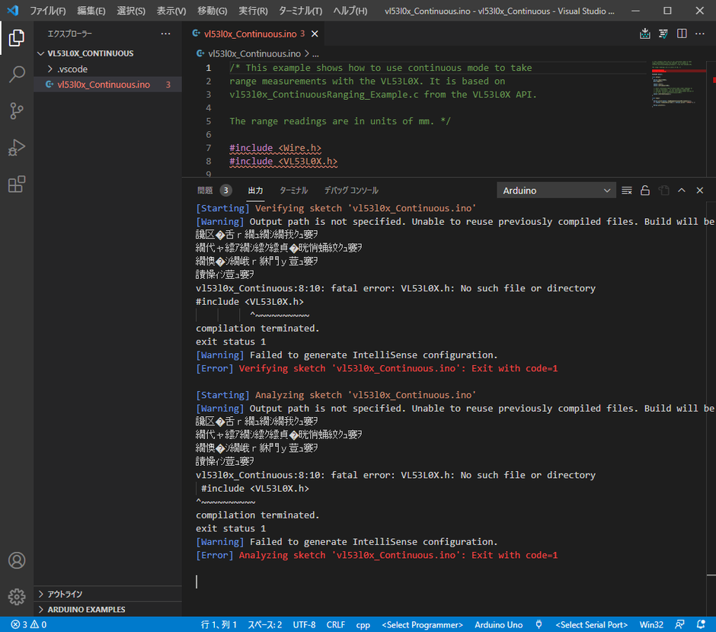The image size is (716, 632).
Task: Expand the ARDUINO EXAMPLES section
Action: [x=107, y=610]
